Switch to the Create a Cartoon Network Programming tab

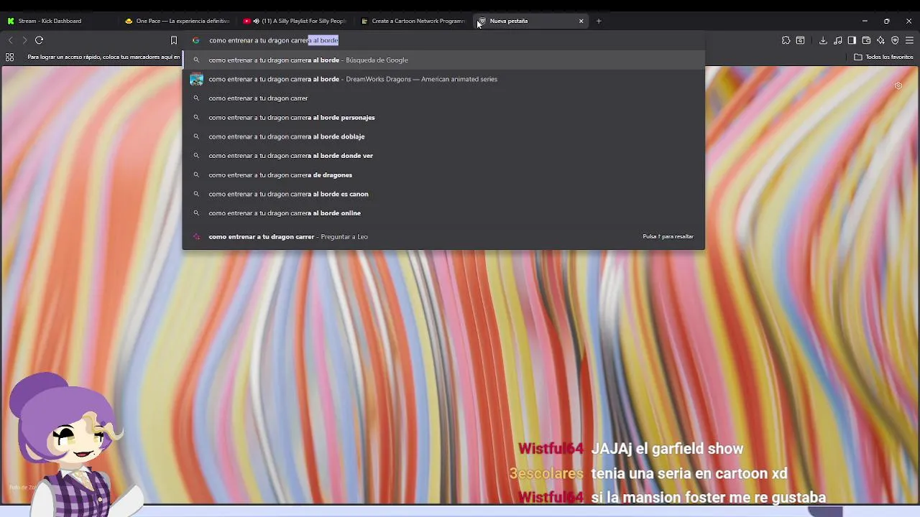tap(413, 21)
